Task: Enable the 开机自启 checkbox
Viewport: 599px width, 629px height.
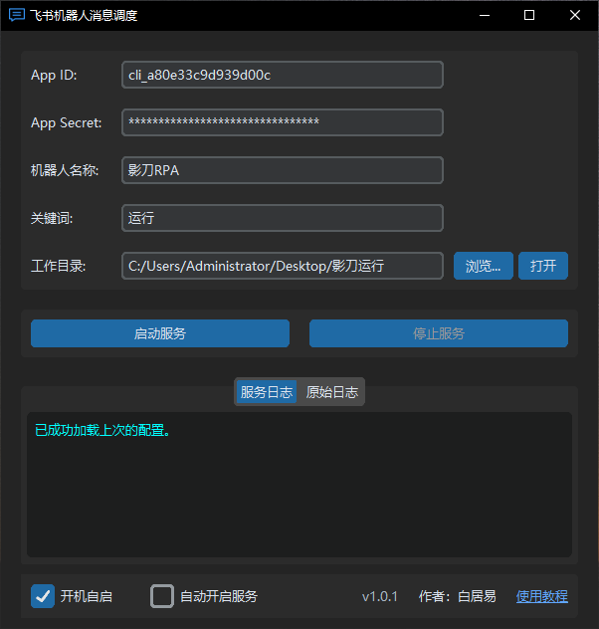Action: pos(43,596)
